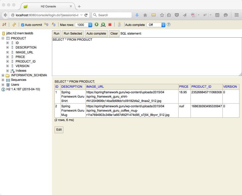Click the green Run toolbar icon
The image size is (242, 195).
coord(97,24)
